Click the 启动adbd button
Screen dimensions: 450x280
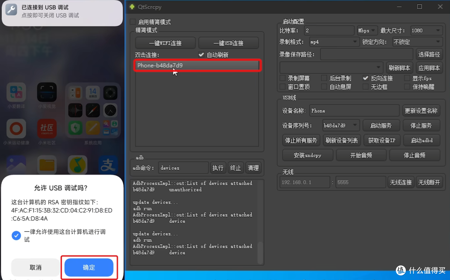coord(422,140)
